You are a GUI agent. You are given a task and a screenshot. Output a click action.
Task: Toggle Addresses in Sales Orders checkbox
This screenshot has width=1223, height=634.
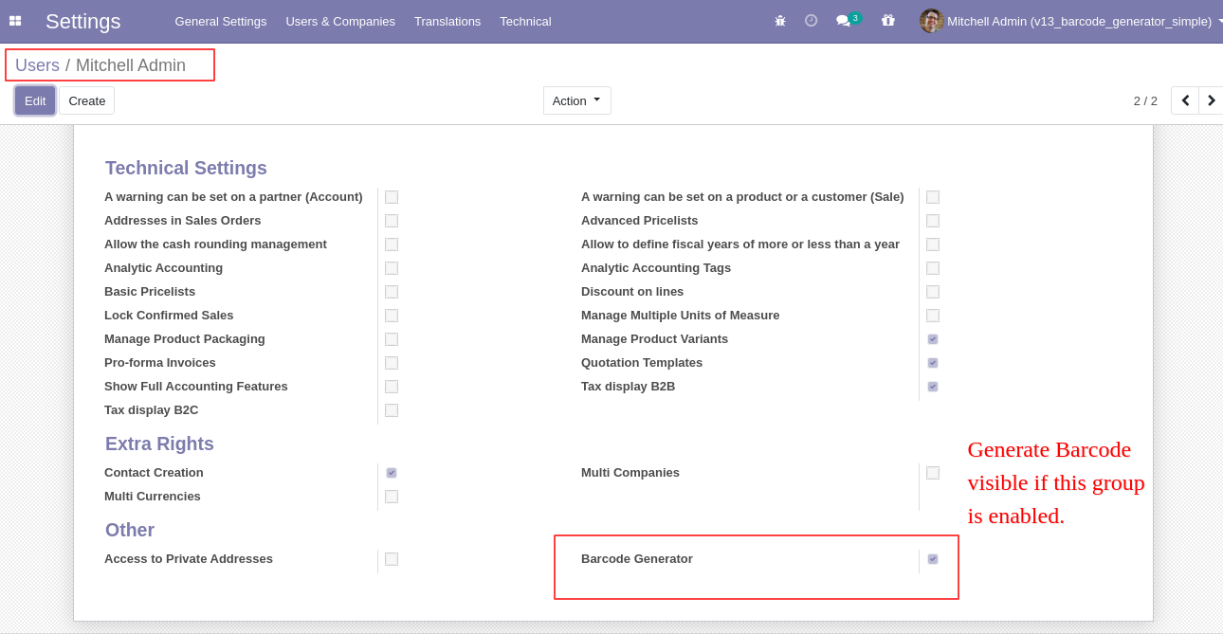[392, 221]
